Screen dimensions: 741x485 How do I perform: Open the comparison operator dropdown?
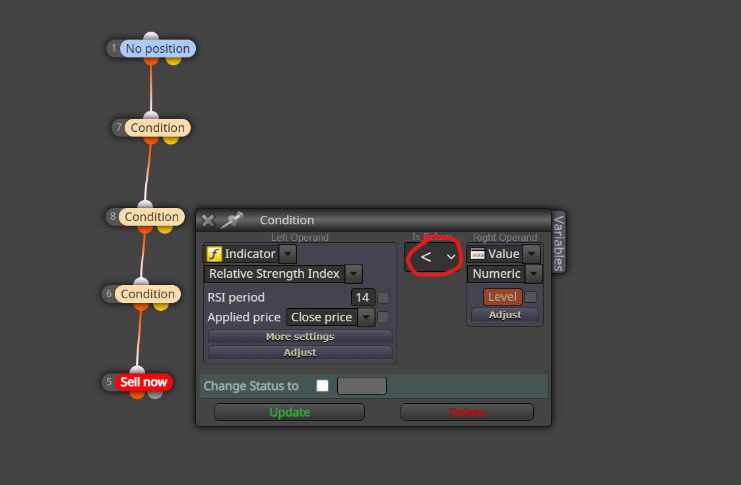pos(432,257)
